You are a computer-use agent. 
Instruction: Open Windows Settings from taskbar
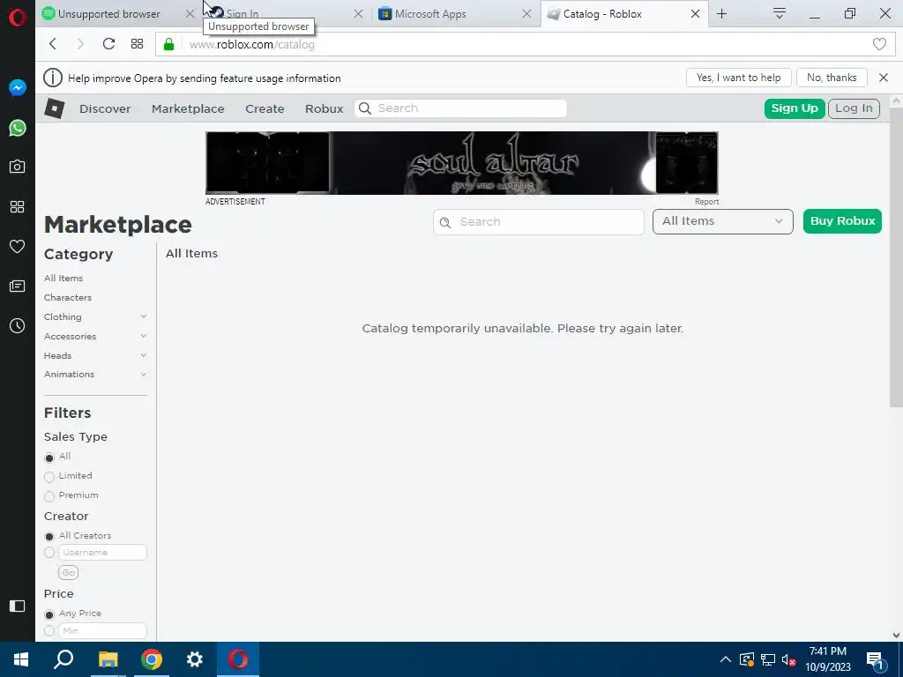pyautogui.click(x=195, y=659)
